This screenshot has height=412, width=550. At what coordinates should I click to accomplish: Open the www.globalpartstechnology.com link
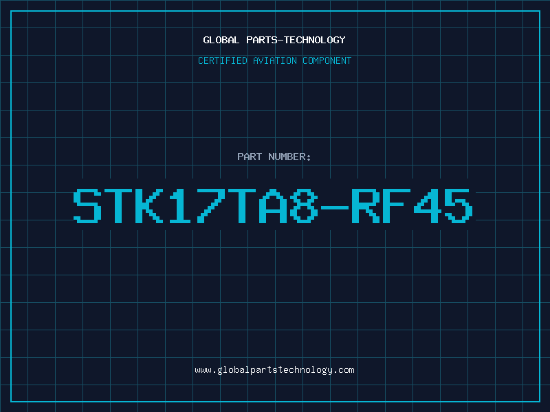click(x=274, y=370)
